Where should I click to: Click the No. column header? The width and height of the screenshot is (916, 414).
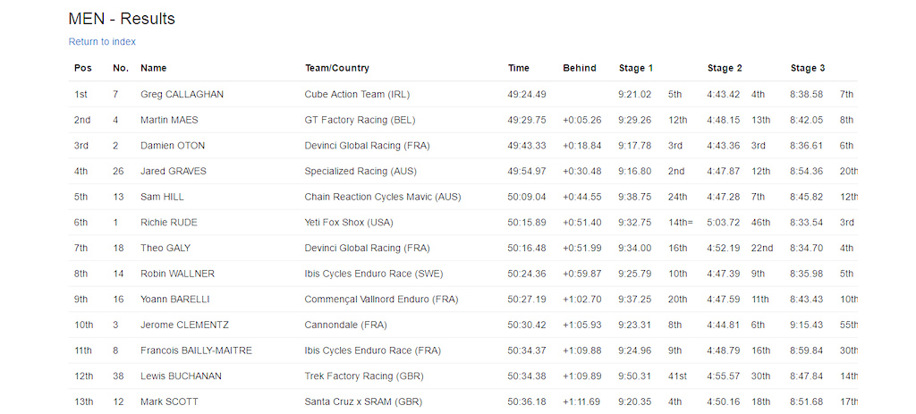click(x=121, y=68)
